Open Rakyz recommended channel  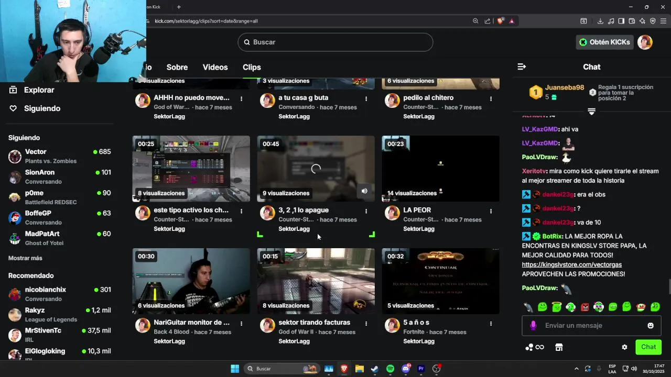(60, 314)
